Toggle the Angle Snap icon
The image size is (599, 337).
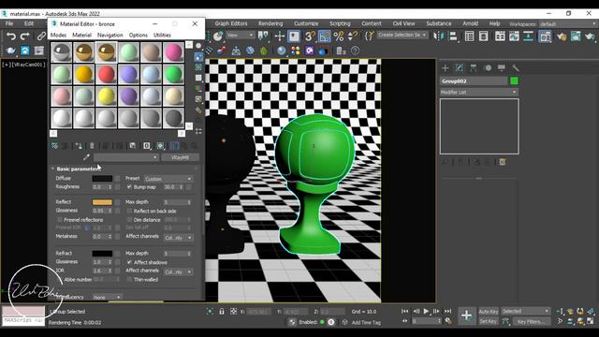325,37
